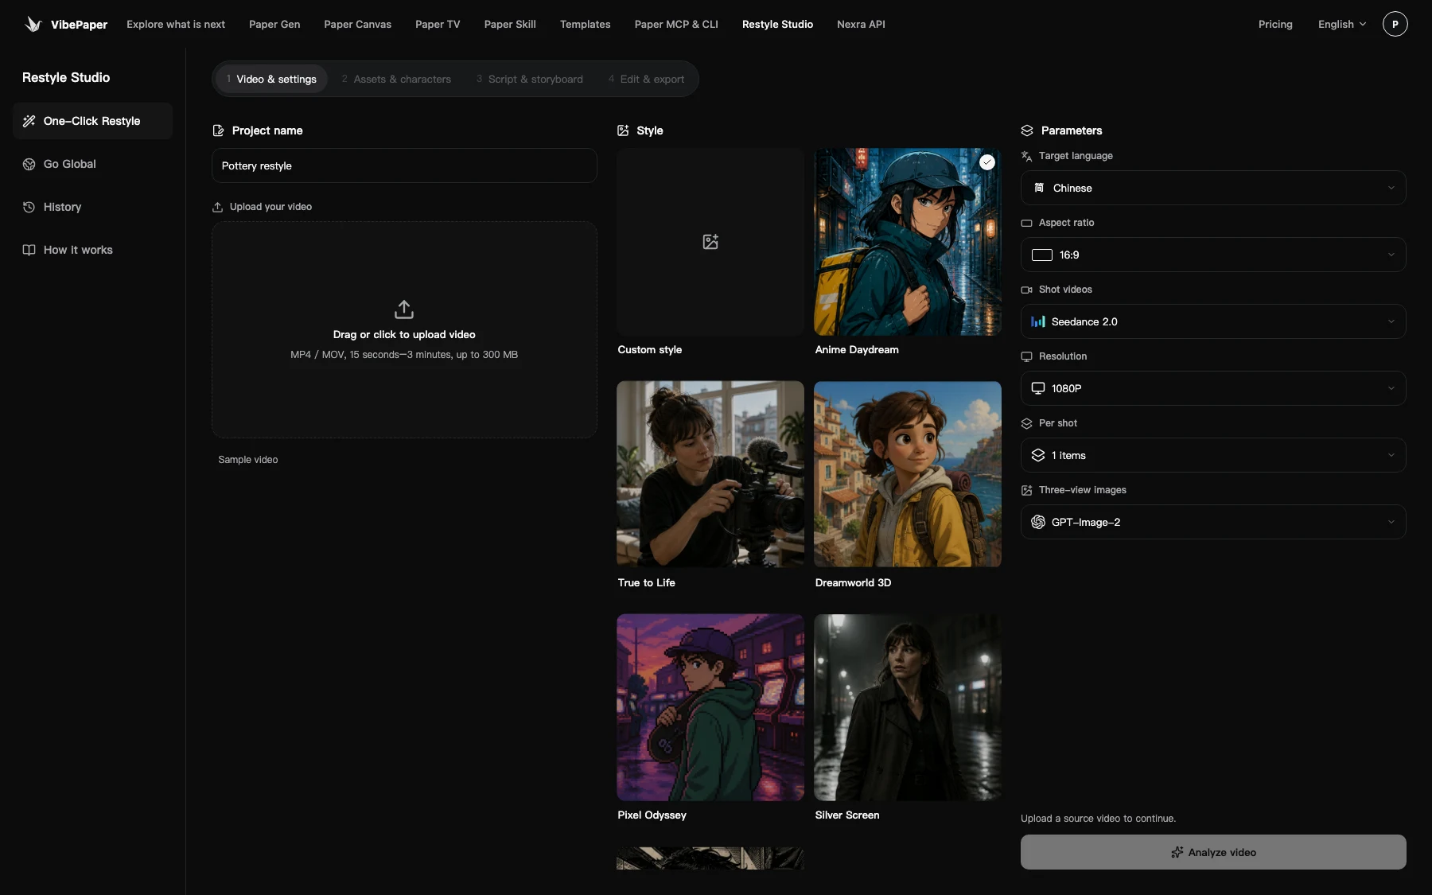Go to Paper TV in top navigation
This screenshot has width=1432, height=895.
tap(438, 24)
